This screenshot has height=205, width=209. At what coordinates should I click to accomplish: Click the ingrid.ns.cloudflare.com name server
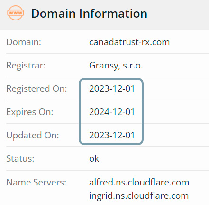pyautogui.click(x=139, y=196)
